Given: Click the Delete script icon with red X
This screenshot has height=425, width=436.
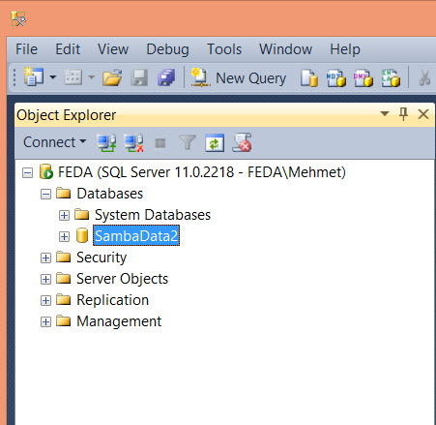Looking at the screenshot, I should point(242,142).
